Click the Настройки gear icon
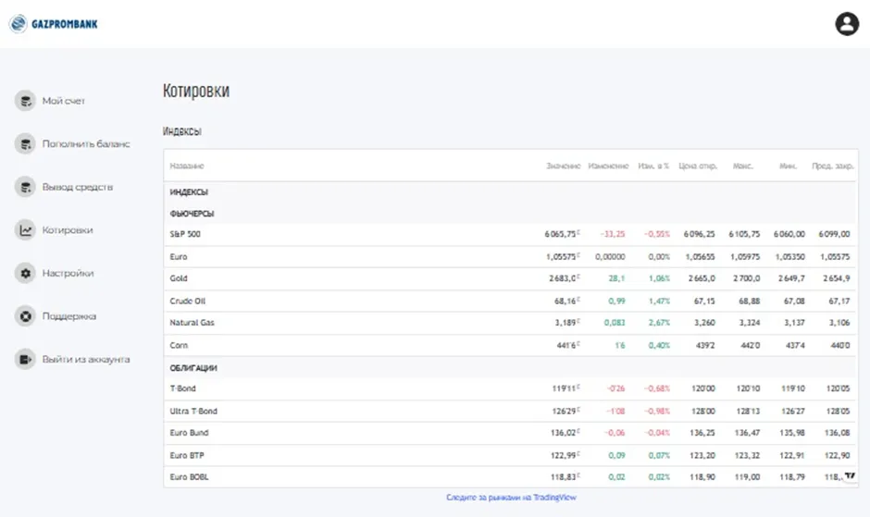 (x=25, y=273)
